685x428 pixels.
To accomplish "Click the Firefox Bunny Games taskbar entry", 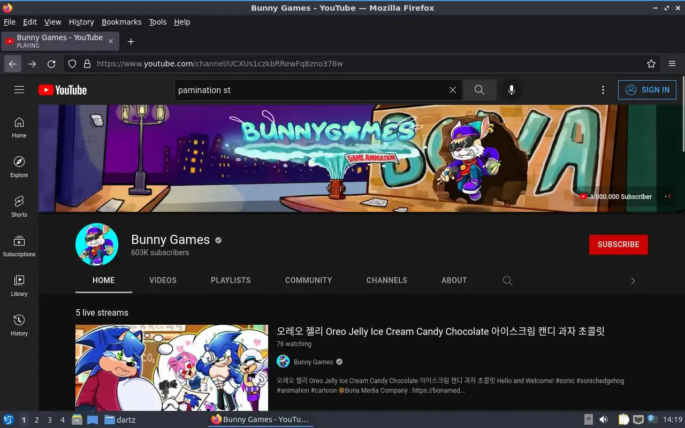I will coord(260,419).
